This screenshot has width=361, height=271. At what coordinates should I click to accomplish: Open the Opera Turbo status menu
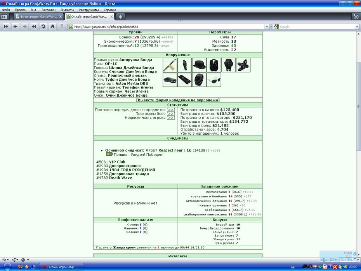pos(25,260)
